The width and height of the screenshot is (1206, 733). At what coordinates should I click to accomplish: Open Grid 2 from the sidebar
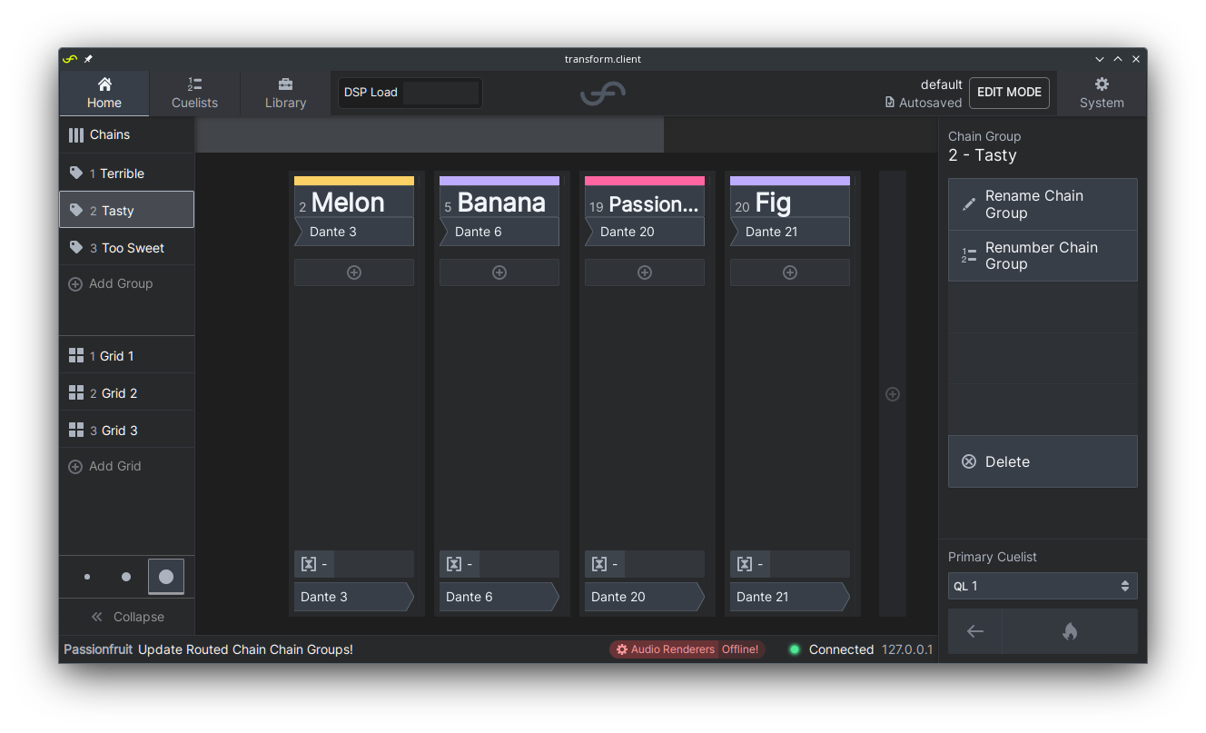click(x=127, y=393)
